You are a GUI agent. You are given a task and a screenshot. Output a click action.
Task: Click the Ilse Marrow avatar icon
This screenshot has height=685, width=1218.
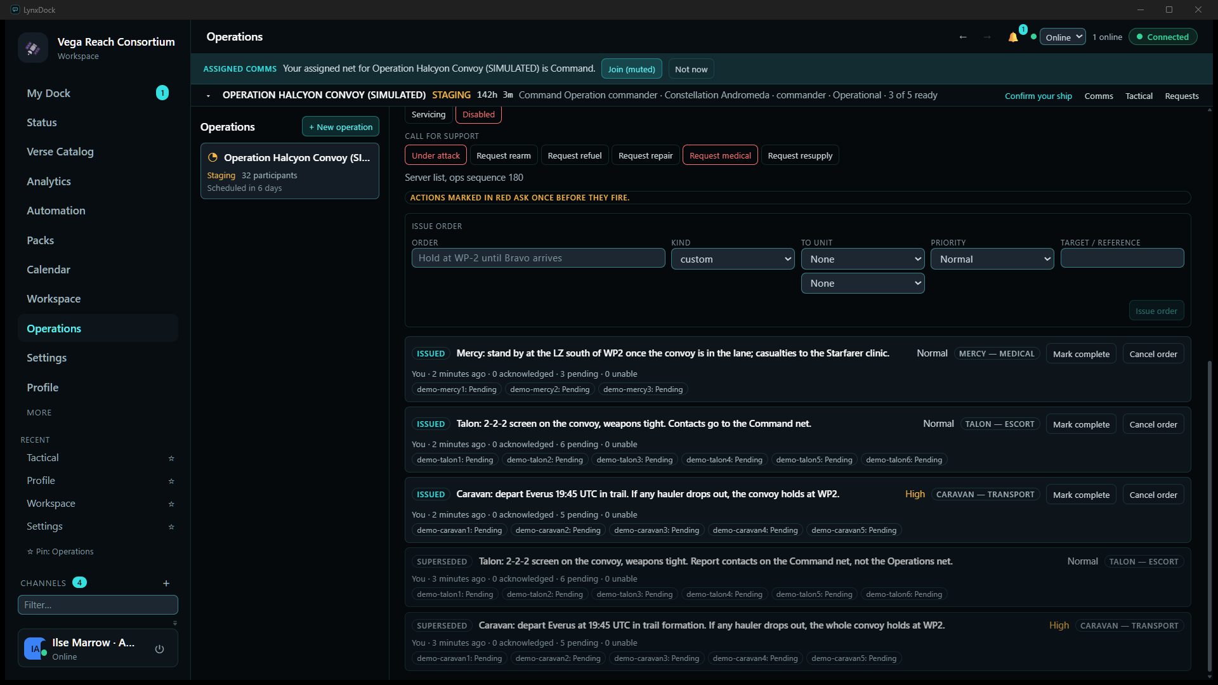coord(35,649)
